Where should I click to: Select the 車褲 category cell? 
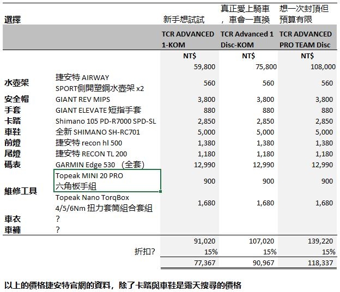(13, 230)
